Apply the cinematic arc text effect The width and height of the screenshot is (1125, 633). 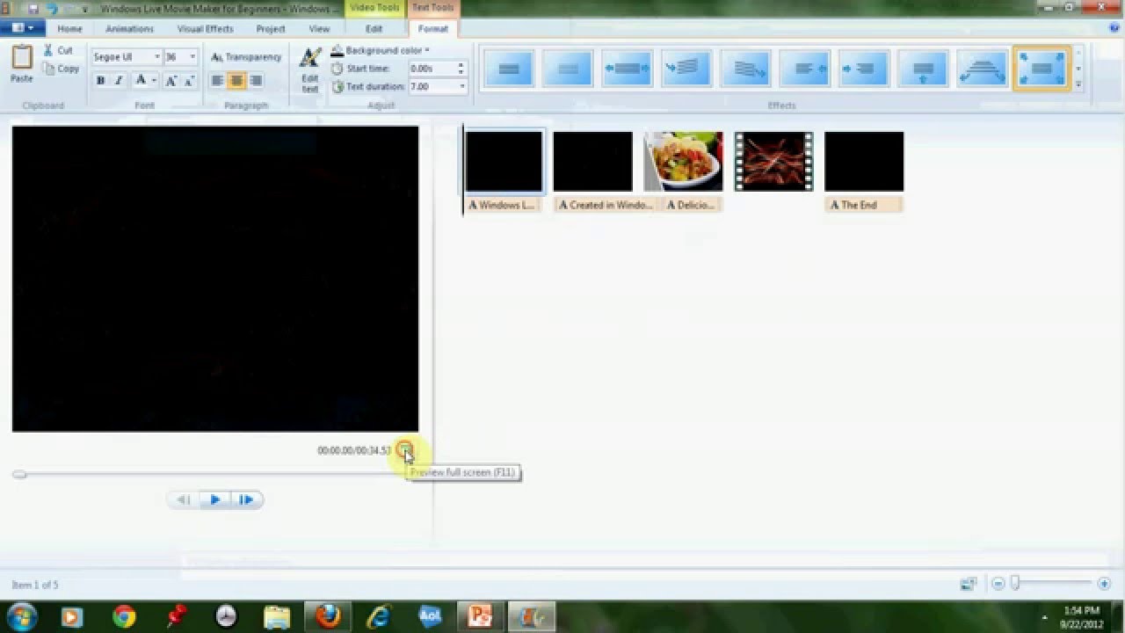point(982,69)
